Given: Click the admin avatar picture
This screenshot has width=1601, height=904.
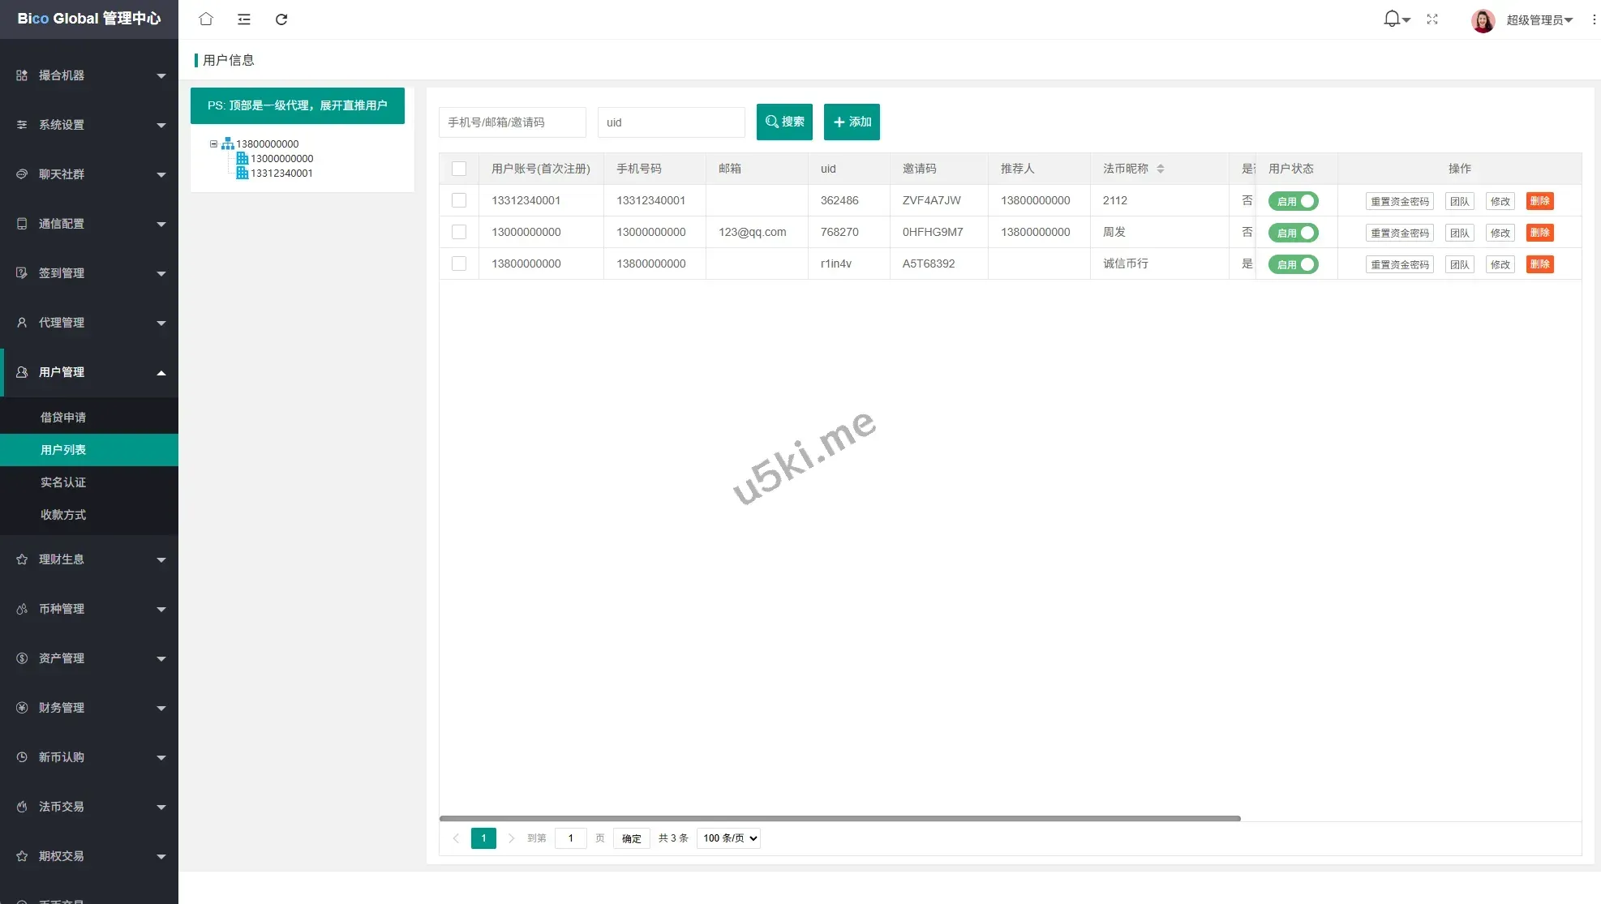Looking at the screenshot, I should click(x=1483, y=20).
